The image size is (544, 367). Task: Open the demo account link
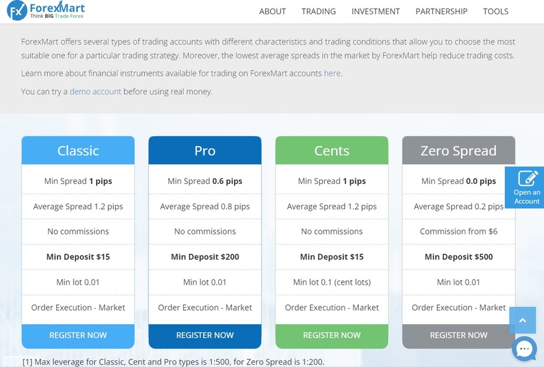pos(95,92)
